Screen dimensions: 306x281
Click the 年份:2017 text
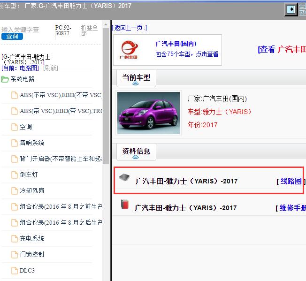(202, 125)
